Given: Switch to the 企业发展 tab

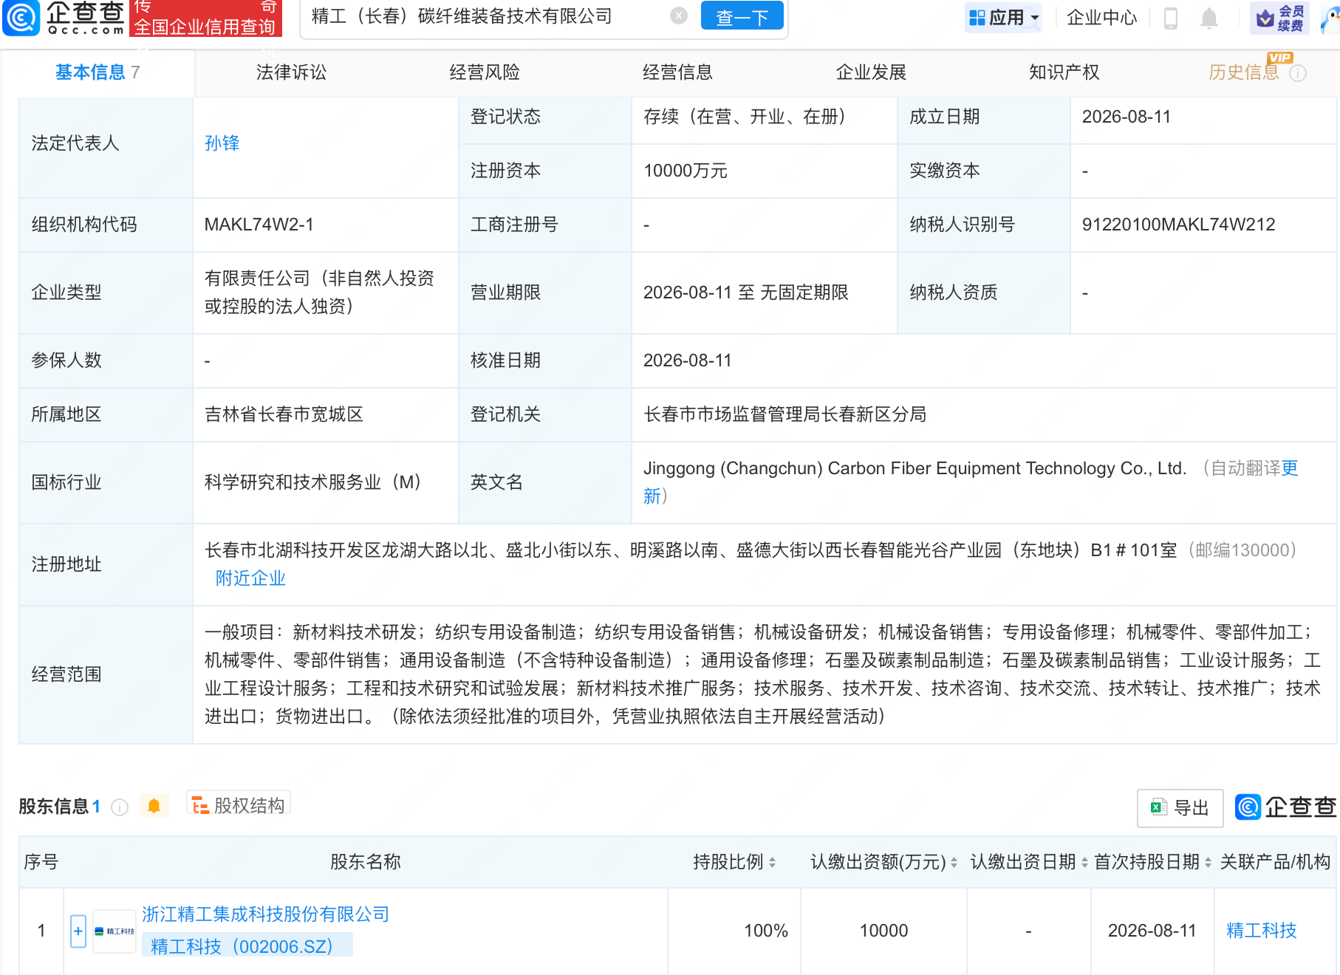Looking at the screenshot, I should coord(871,72).
